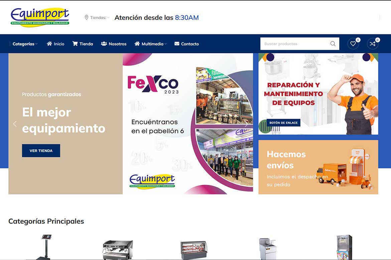This screenshot has height=260, width=391.
Task: Select the display case category image
Action: [x=194, y=250]
